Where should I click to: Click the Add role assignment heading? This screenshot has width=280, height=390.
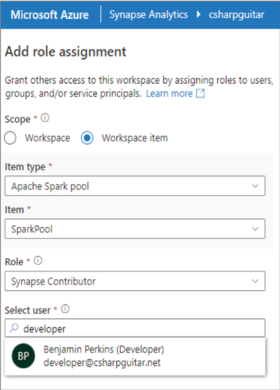click(66, 52)
